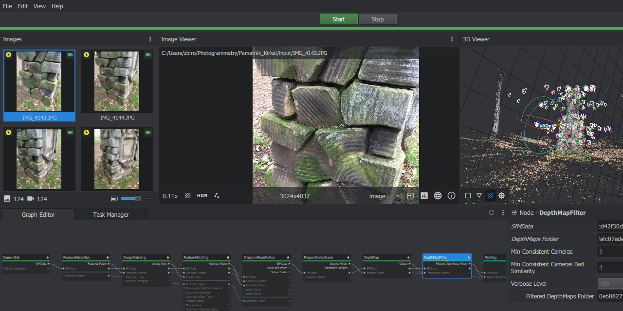
Task: Switch to the Task Manager tab
Action: [111, 214]
